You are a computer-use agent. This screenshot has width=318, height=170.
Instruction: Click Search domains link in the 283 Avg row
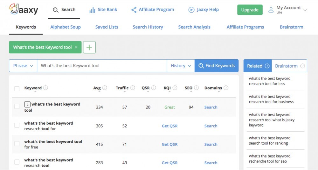click(211, 163)
